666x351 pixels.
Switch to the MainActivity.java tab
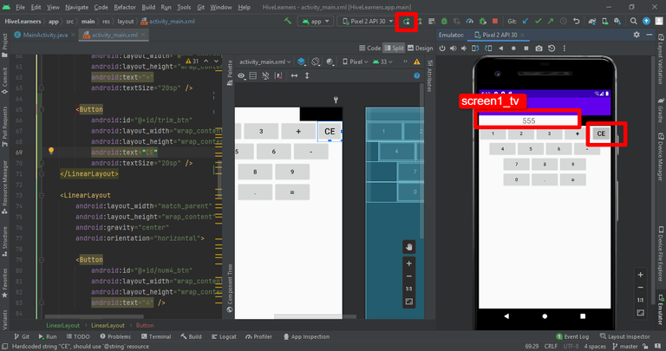point(44,35)
